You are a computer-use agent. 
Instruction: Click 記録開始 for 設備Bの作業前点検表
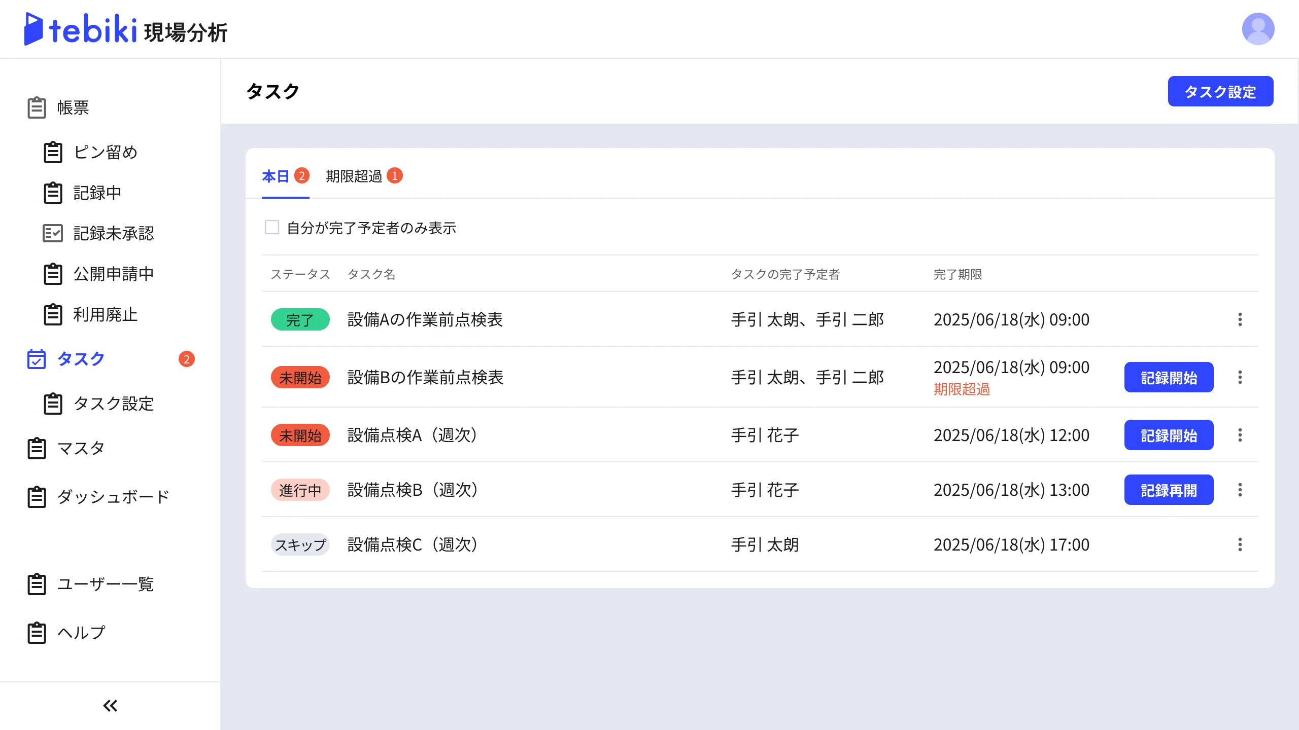(1168, 377)
